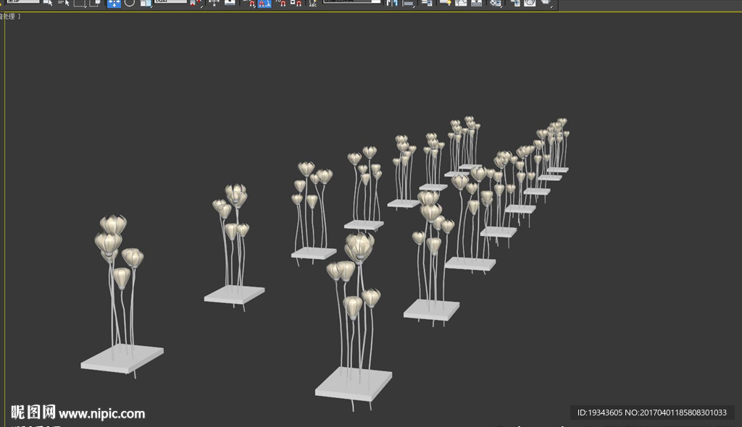Activate the Select and Move tool

click(114, 3)
